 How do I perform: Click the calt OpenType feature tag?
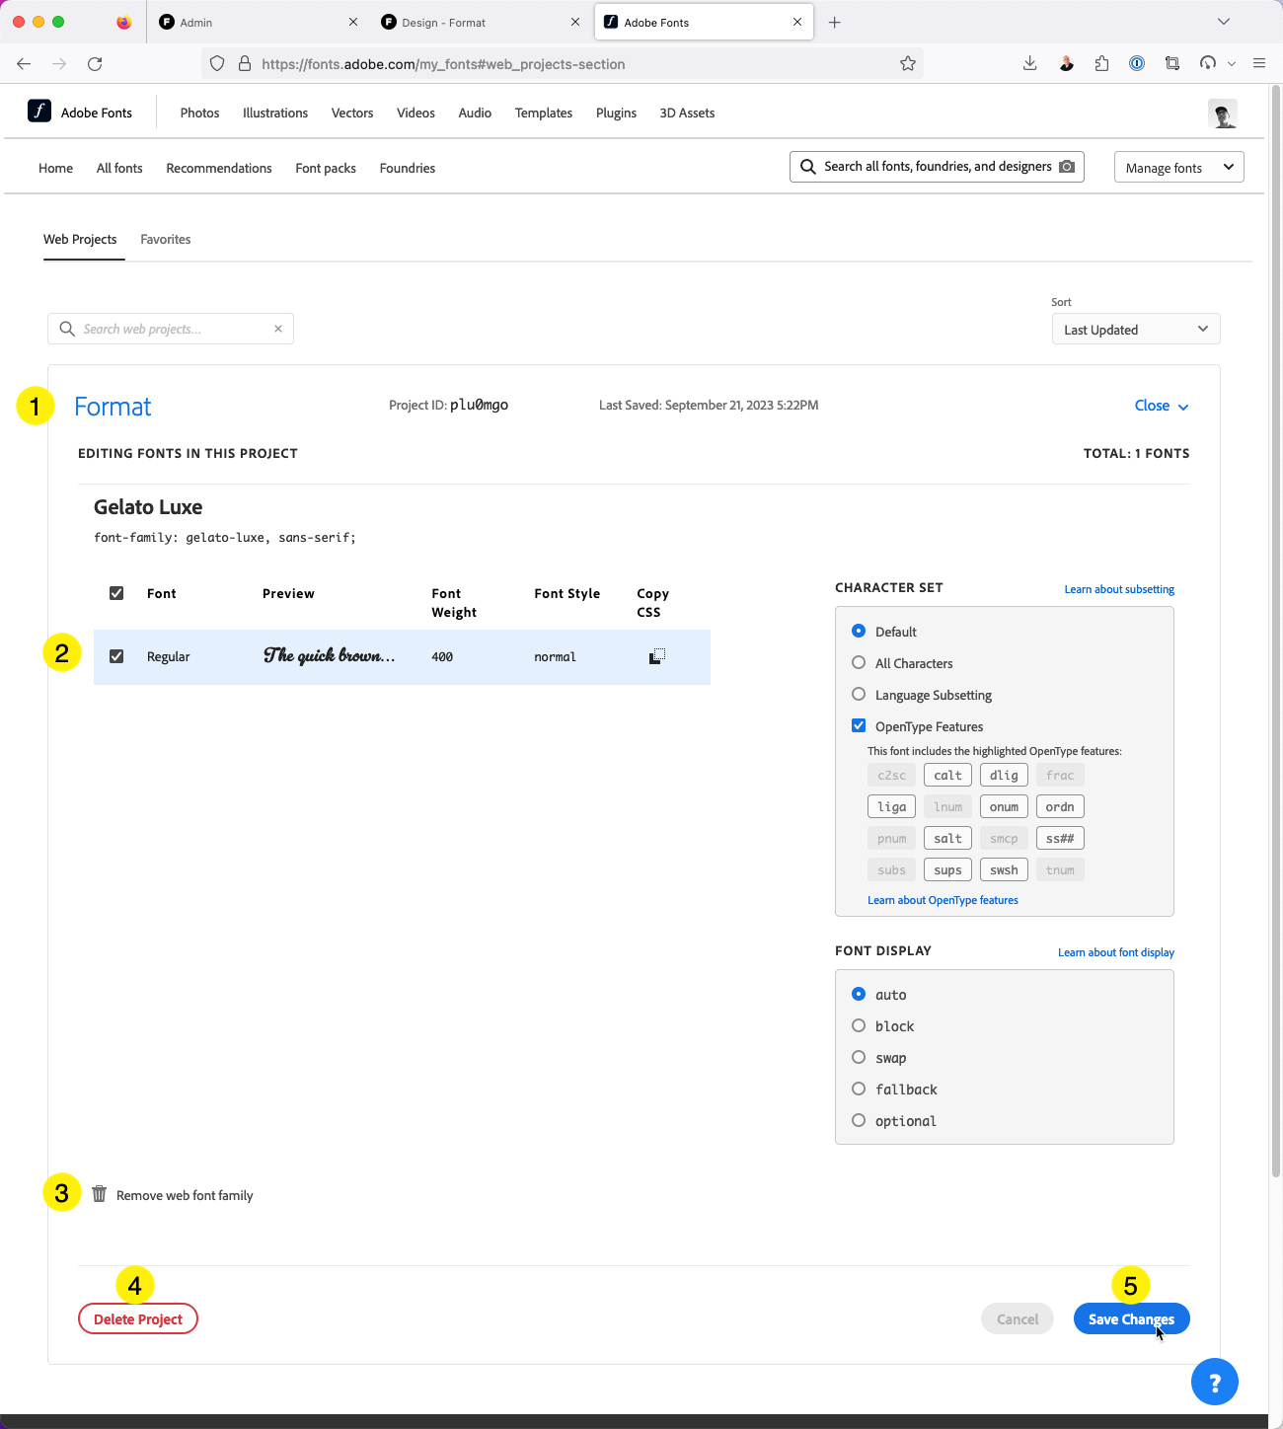tap(947, 775)
